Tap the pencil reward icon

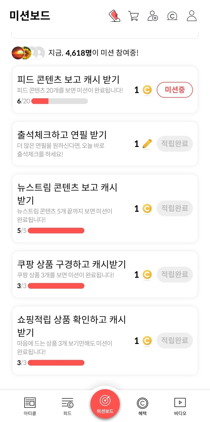point(147,144)
